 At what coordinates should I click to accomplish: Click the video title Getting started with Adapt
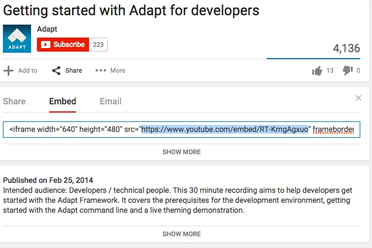click(131, 11)
